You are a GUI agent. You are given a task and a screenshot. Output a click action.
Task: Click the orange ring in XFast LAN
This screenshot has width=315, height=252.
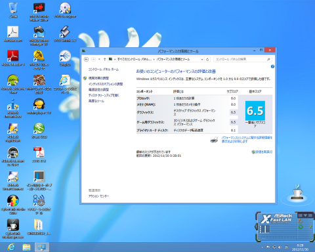click(x=301, y=221)
